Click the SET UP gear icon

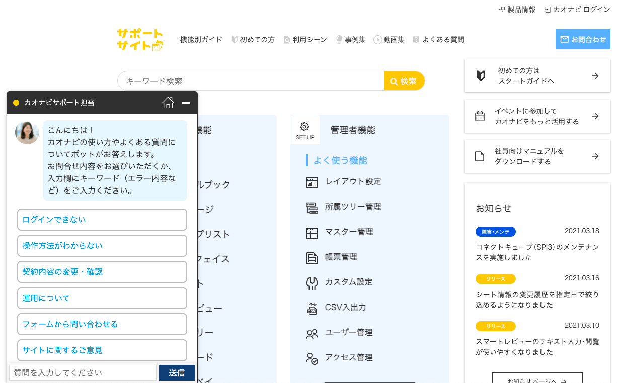(x=304, y=127)
